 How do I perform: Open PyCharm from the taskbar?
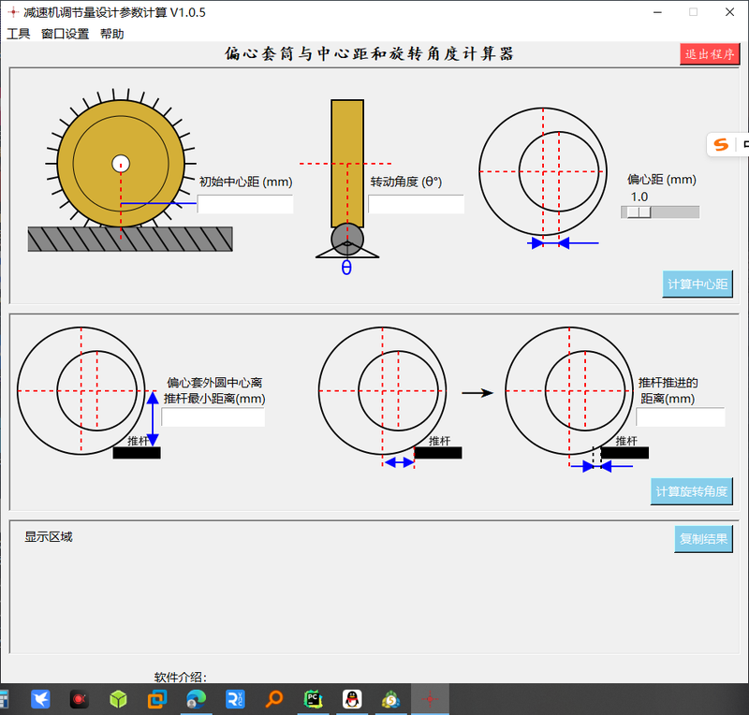tap(313, 699)
